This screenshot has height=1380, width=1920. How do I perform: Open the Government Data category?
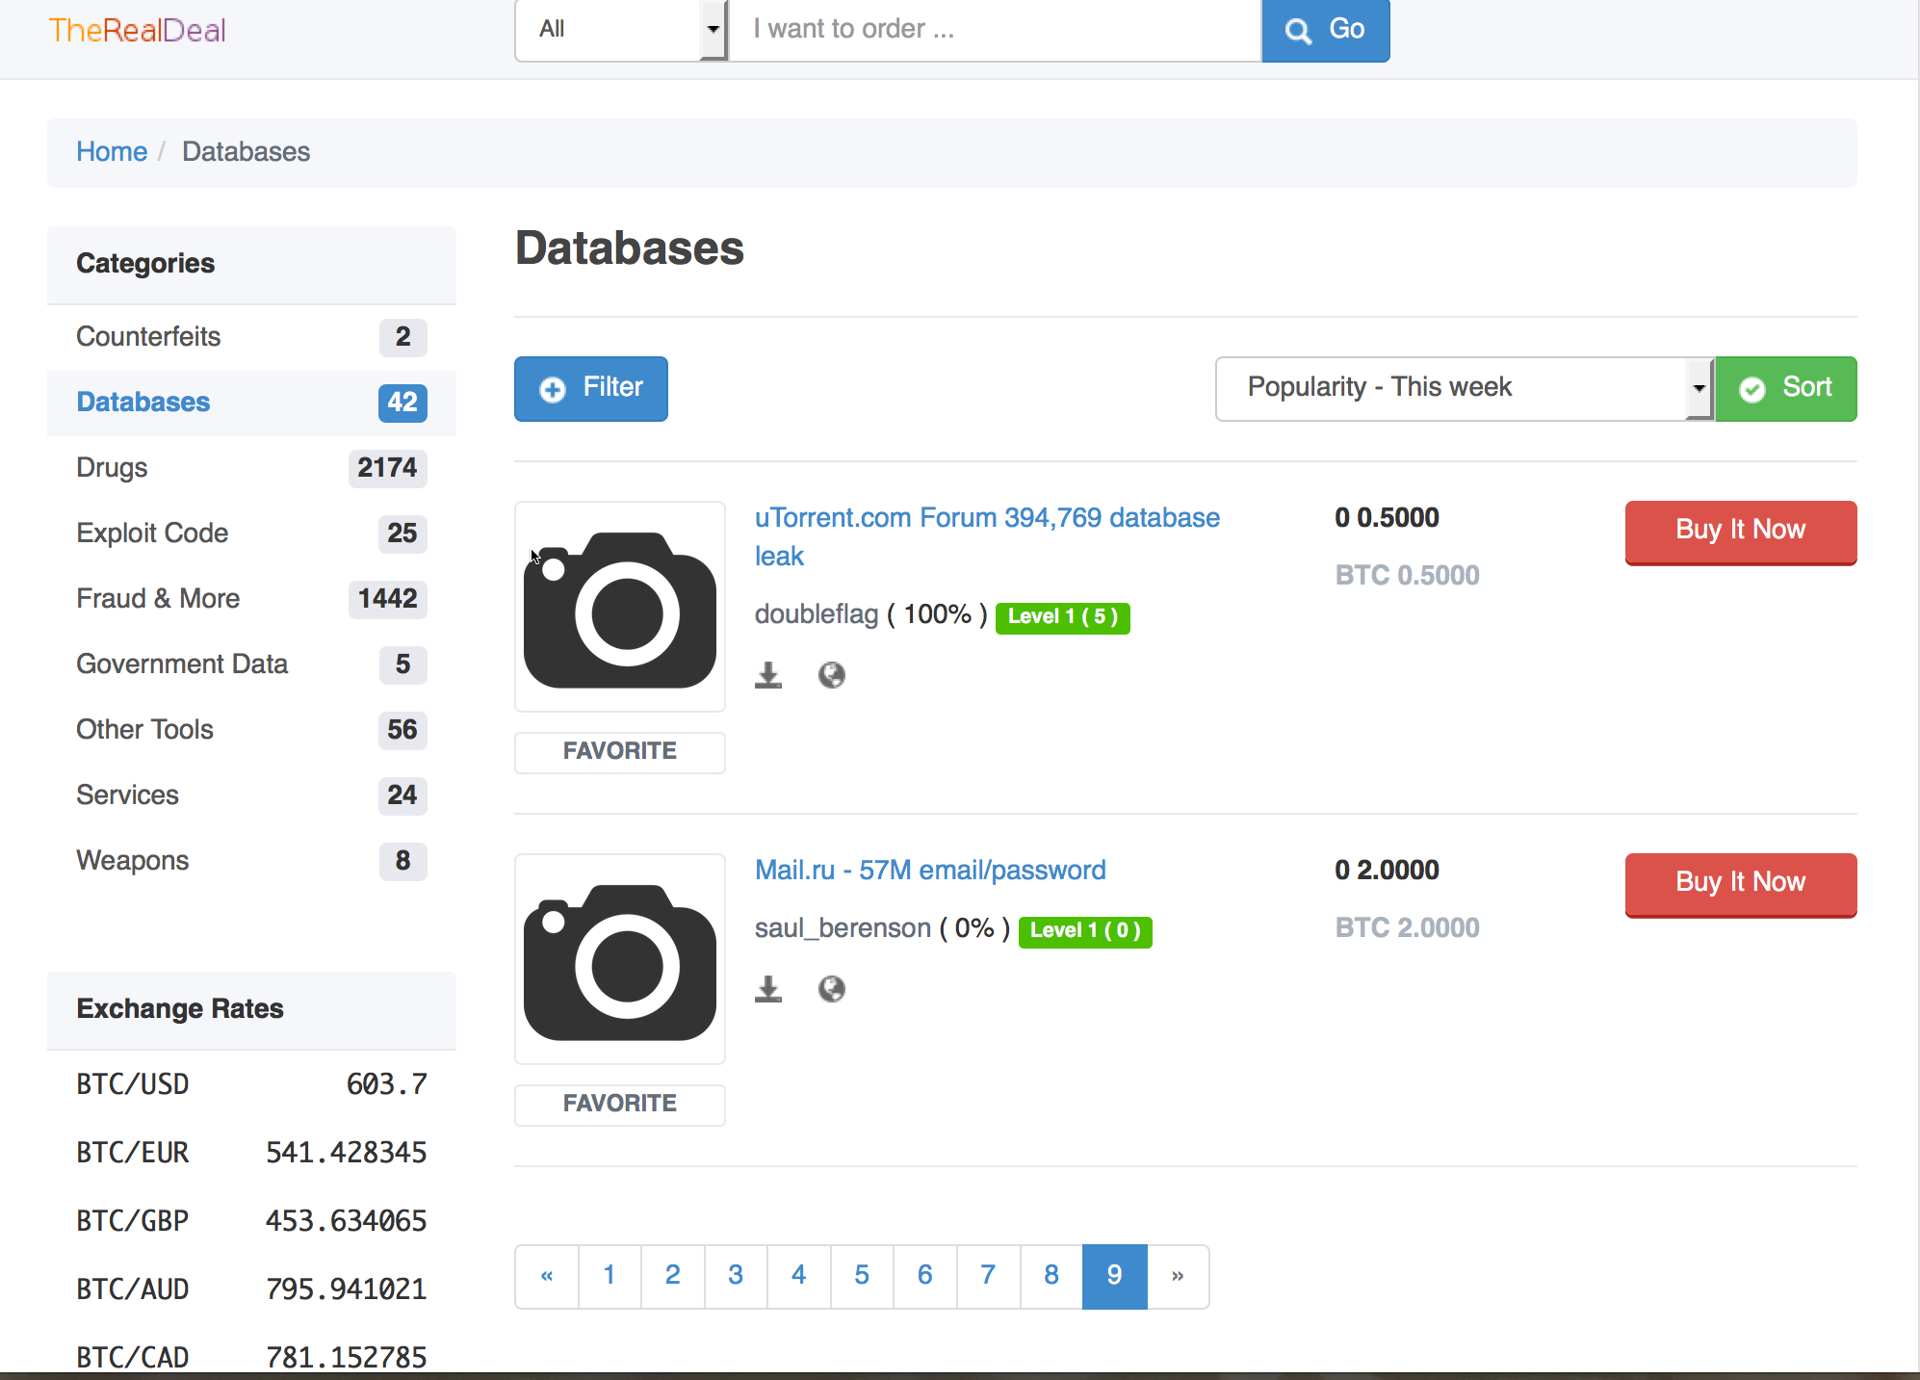[x=251, y=664]
